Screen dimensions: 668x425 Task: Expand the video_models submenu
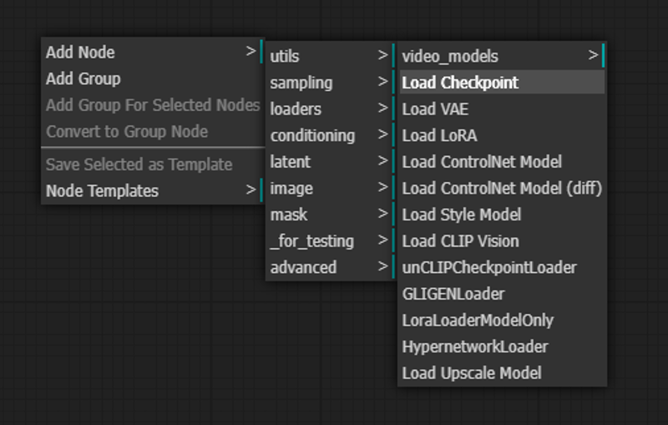tap(502, 56)
